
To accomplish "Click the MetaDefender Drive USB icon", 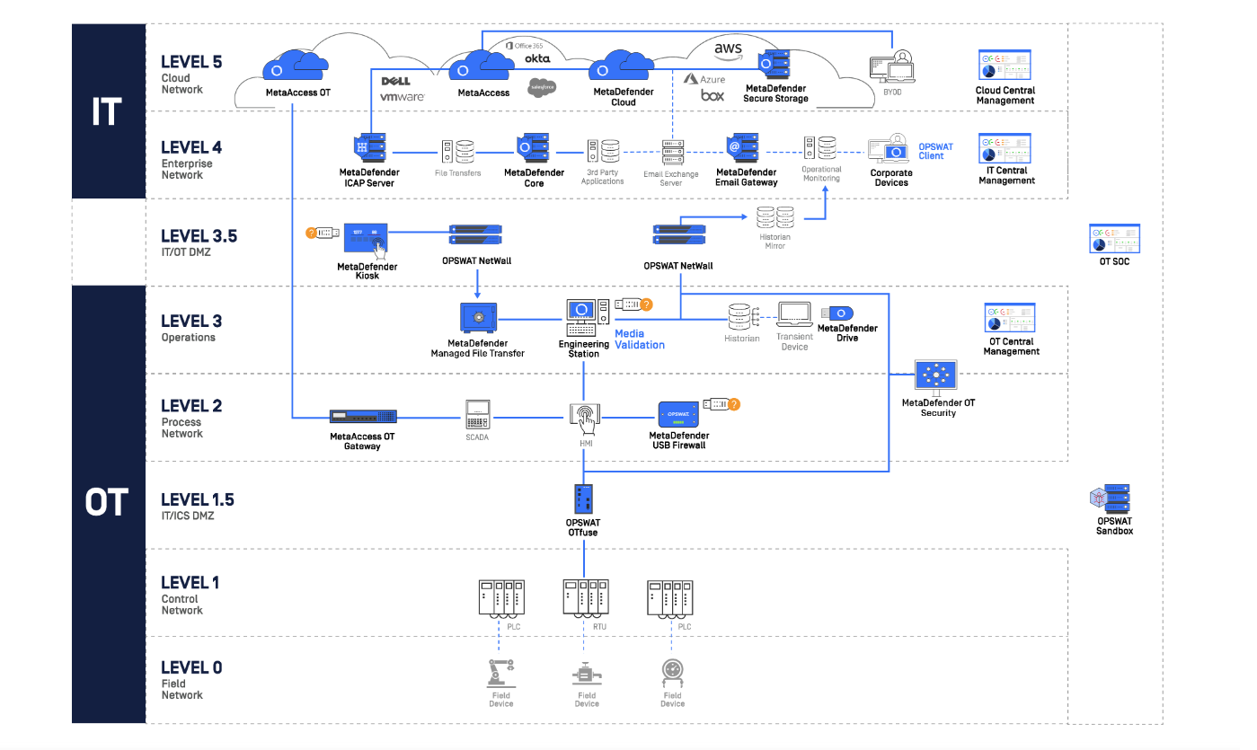I will click(x=838, y=313).
